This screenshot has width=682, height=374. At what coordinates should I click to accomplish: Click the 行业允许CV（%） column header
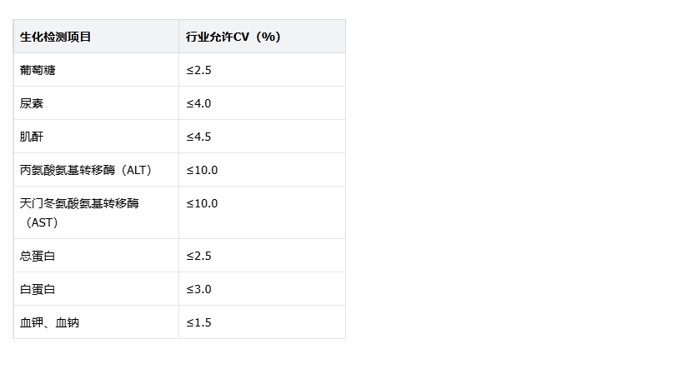(262, 37)
